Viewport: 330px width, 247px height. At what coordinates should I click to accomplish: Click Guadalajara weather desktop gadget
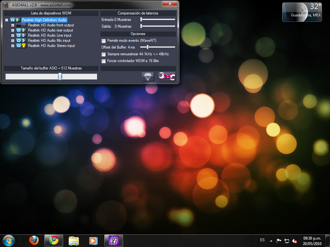tap(302, 12)
